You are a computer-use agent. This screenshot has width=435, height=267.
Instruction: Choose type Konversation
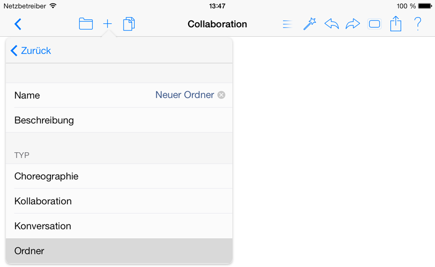point(119,226)
